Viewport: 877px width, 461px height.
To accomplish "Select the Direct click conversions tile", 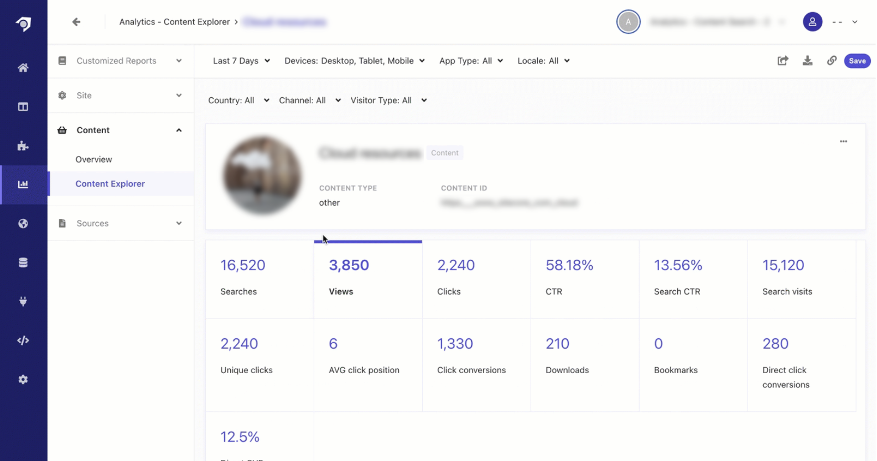I will tap(802, 365).
